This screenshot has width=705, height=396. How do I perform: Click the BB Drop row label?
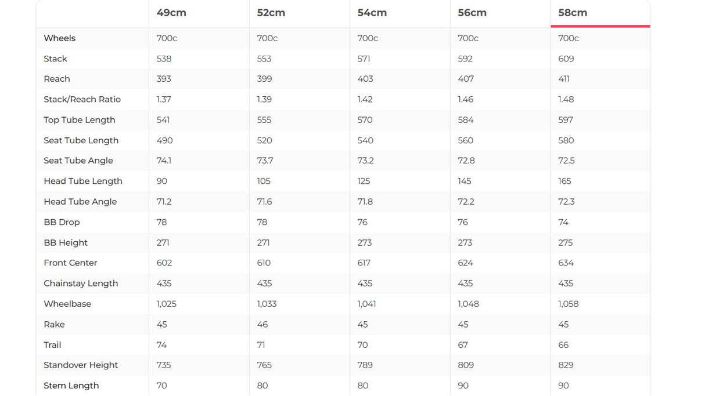62,222
